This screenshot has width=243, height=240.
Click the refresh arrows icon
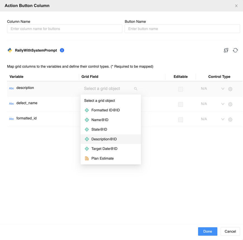pos(235,50)
